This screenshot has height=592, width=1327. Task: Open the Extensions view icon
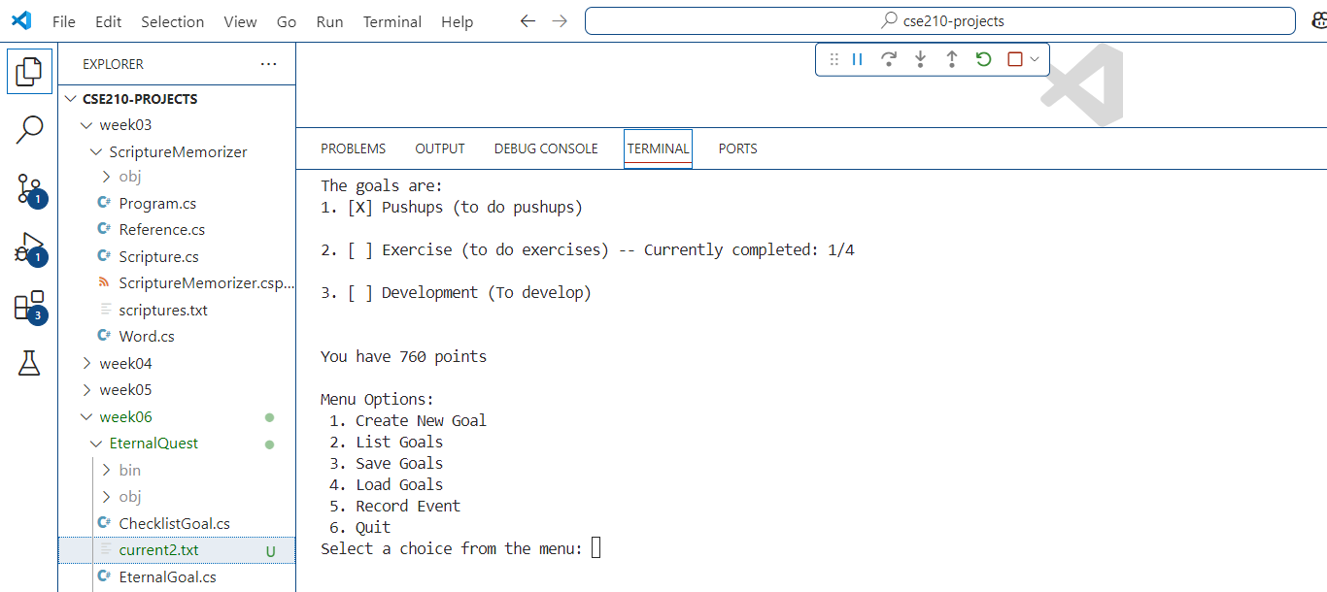click(x=29, y=306)
